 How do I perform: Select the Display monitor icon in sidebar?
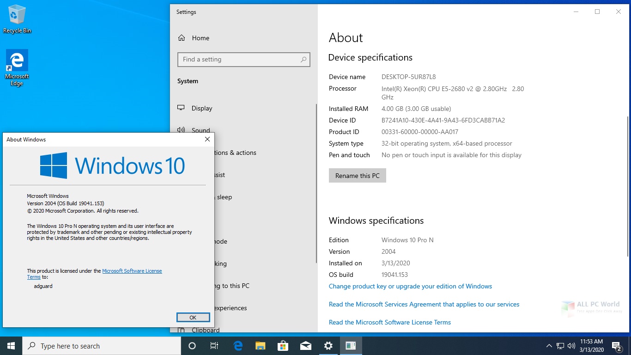click(181, 108)
